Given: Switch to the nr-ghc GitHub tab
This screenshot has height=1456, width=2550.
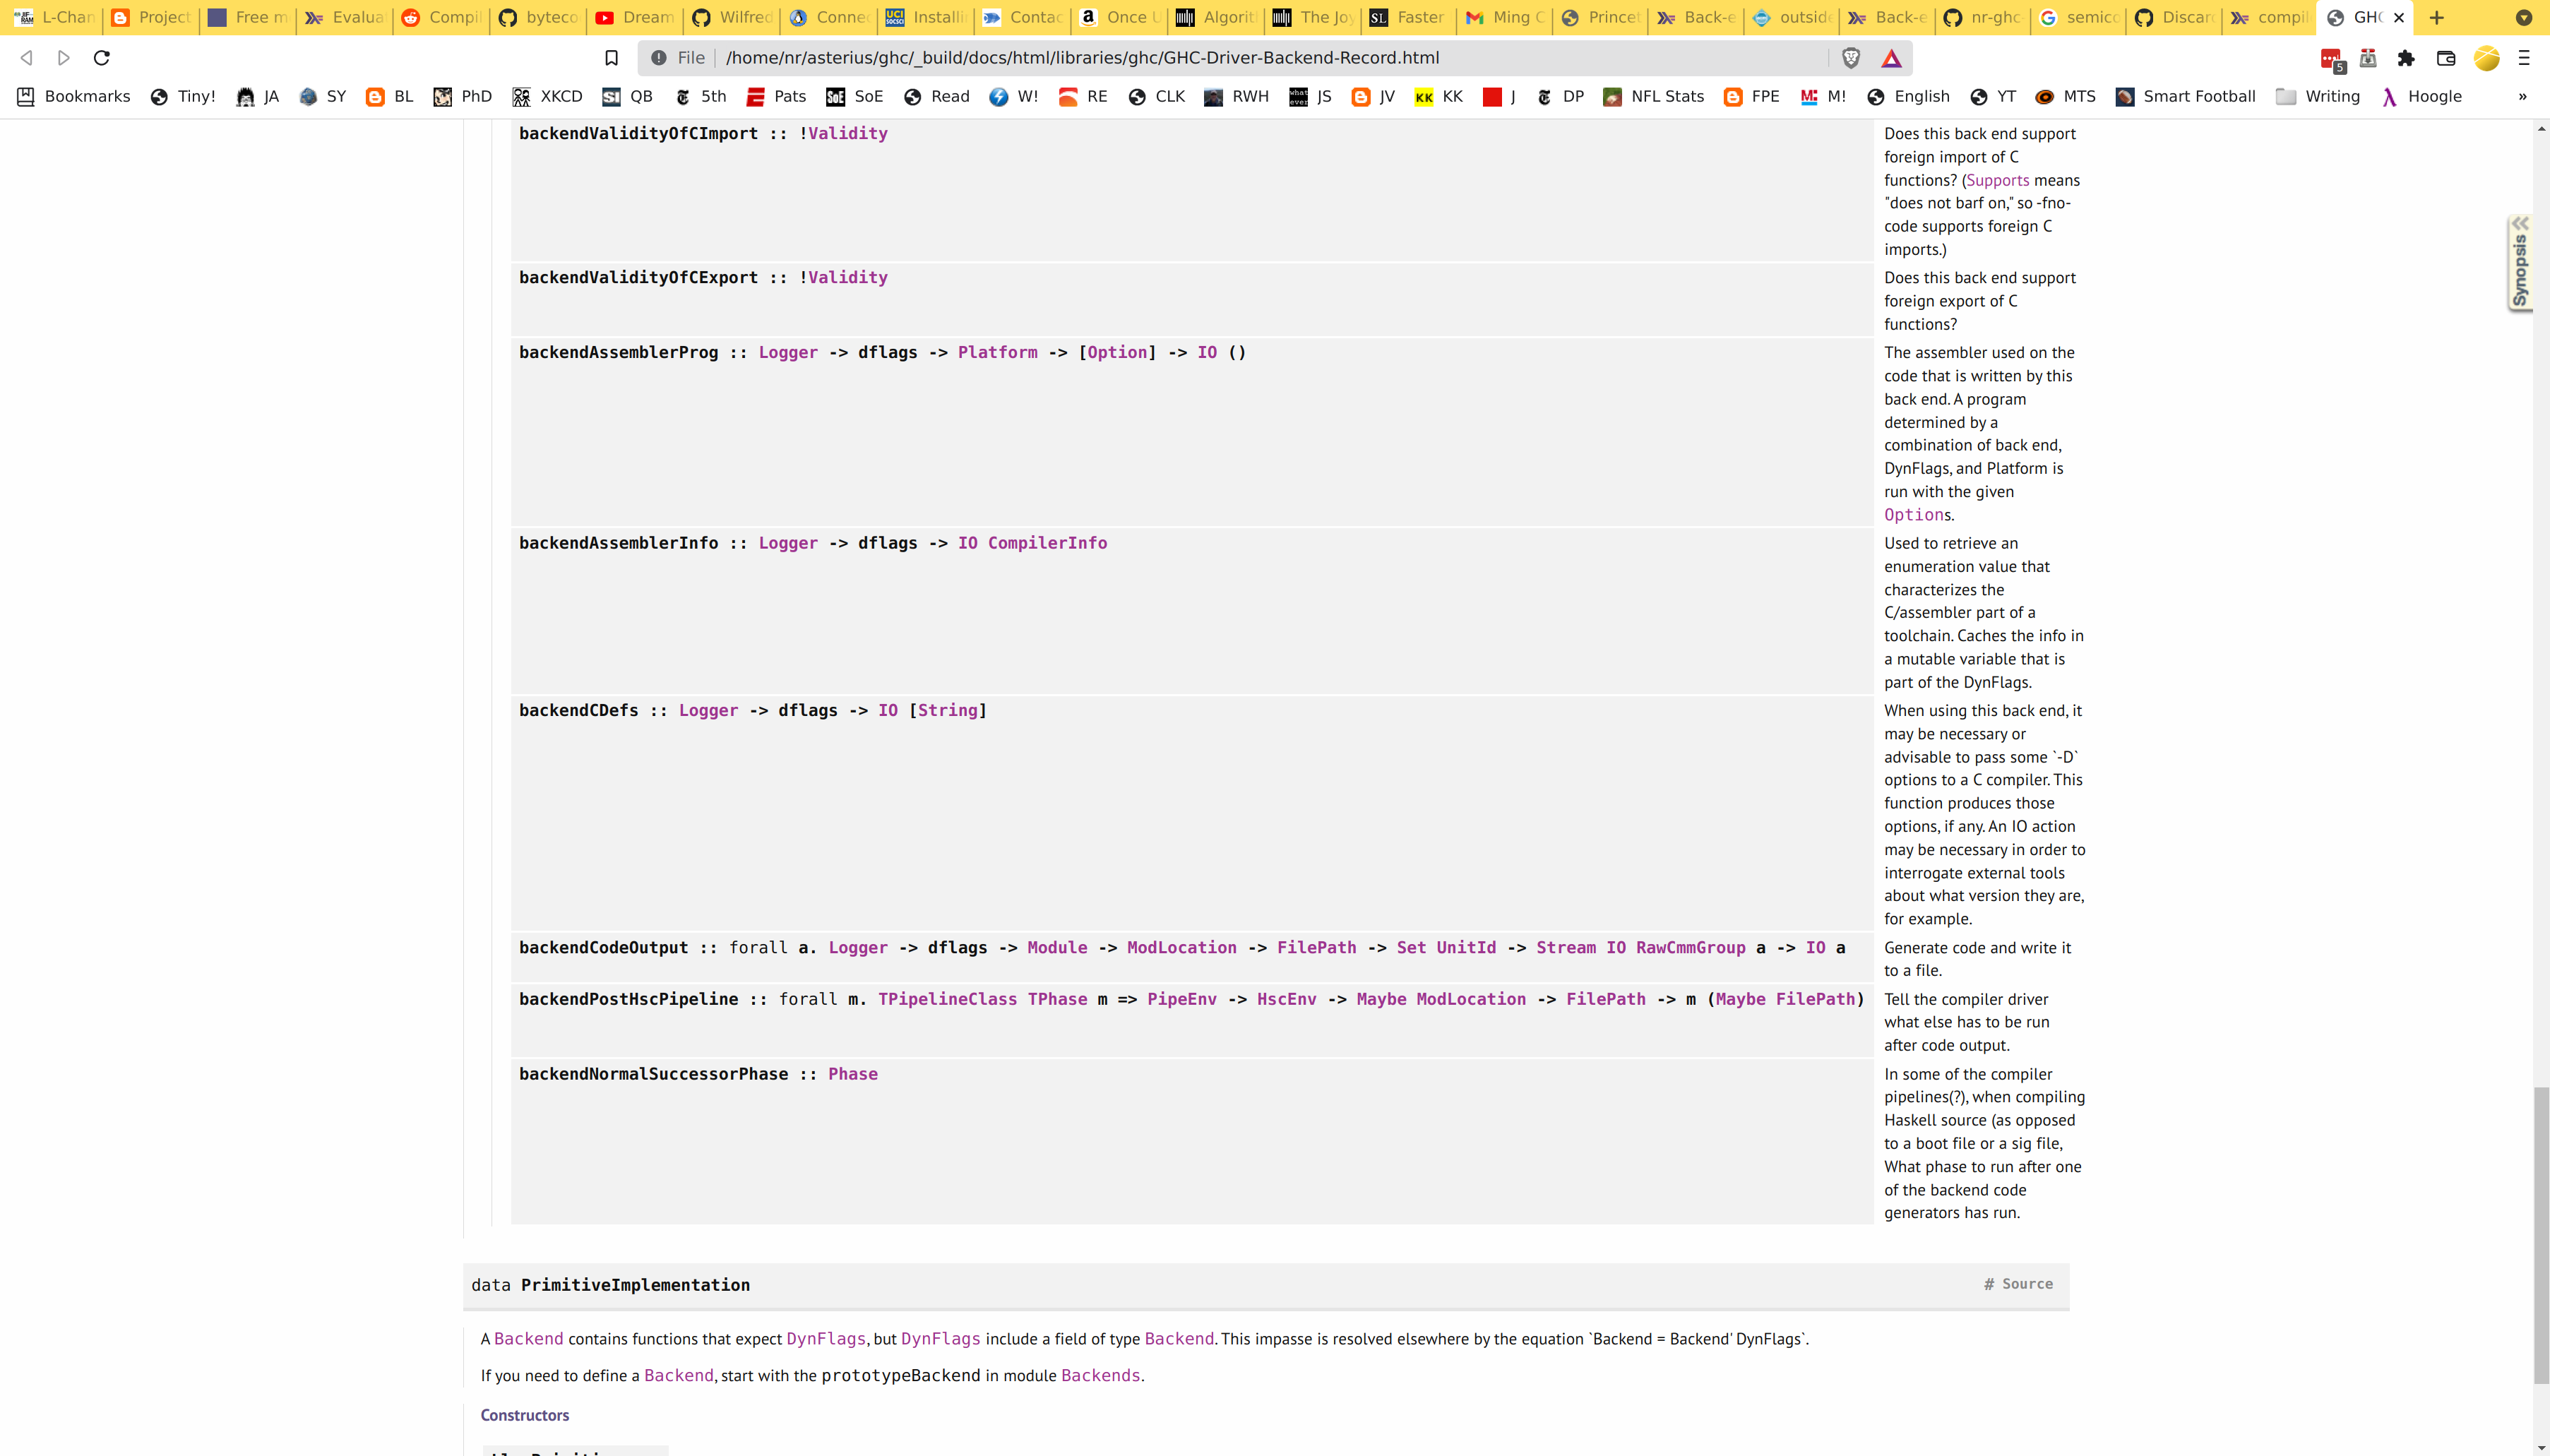Looking at the screenshot, I should click(1984, 17).
